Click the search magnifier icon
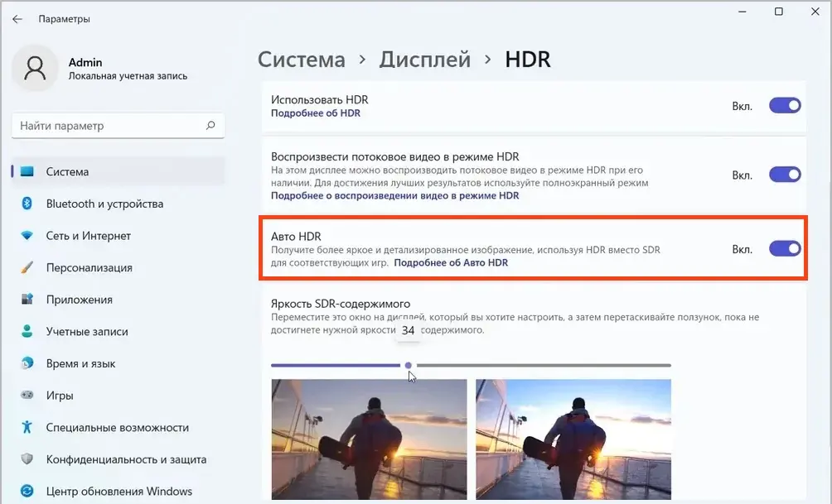The image size is (832, 504). [210, 126]
